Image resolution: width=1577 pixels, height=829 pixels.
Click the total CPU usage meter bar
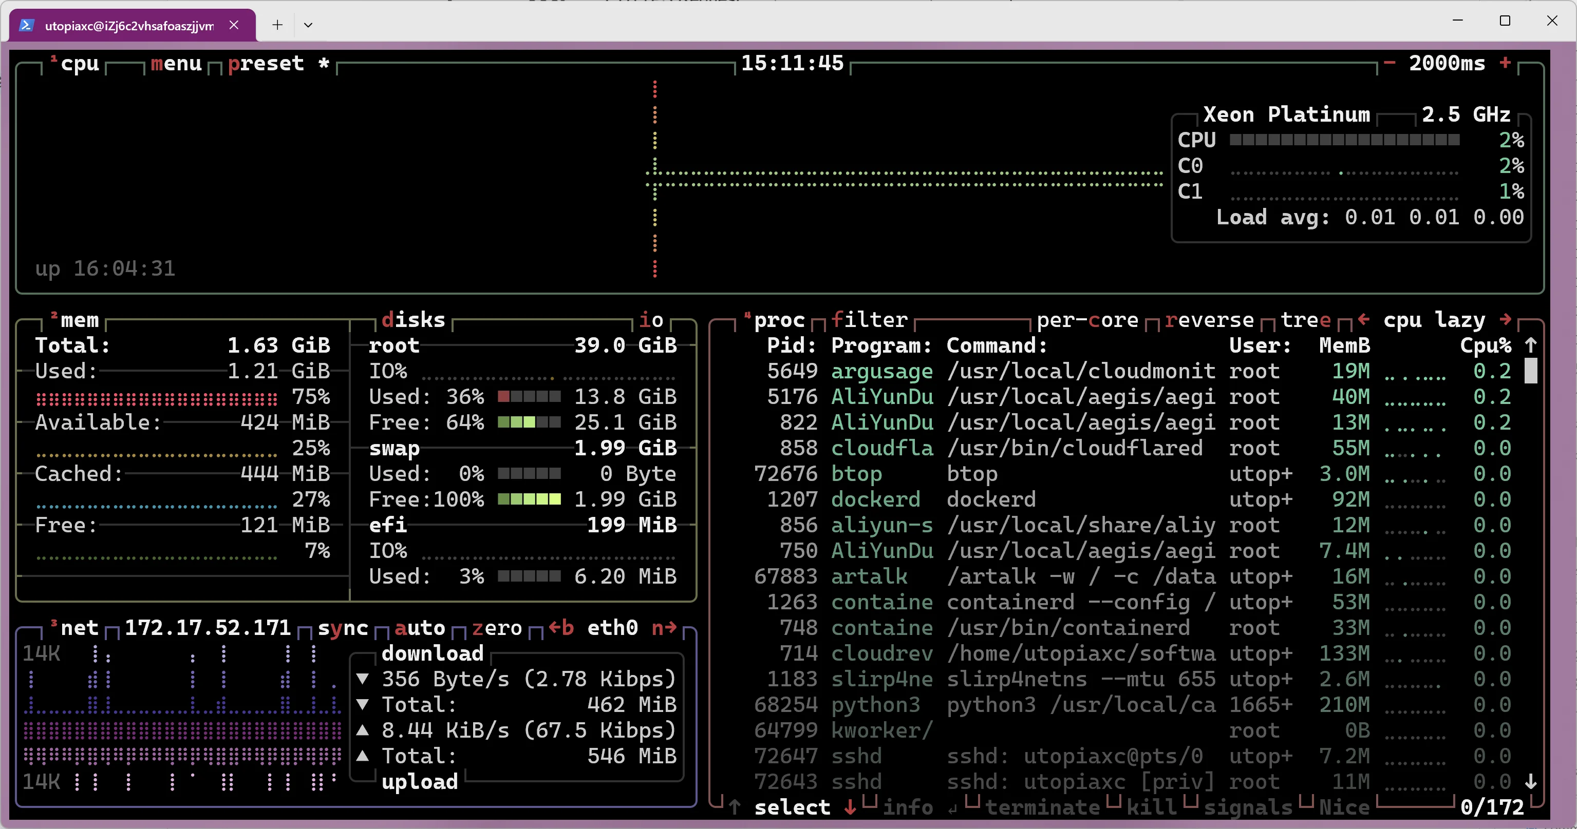(1344, 140)
